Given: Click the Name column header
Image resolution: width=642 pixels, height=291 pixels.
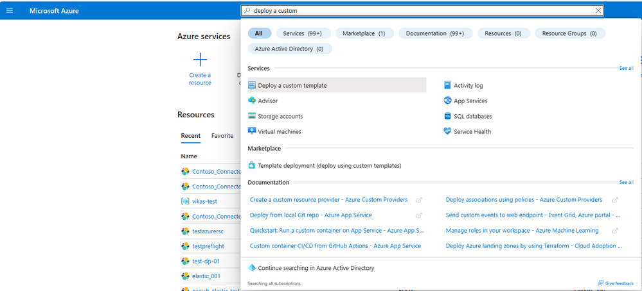Looking at the screenshot, I should point(189,156).
